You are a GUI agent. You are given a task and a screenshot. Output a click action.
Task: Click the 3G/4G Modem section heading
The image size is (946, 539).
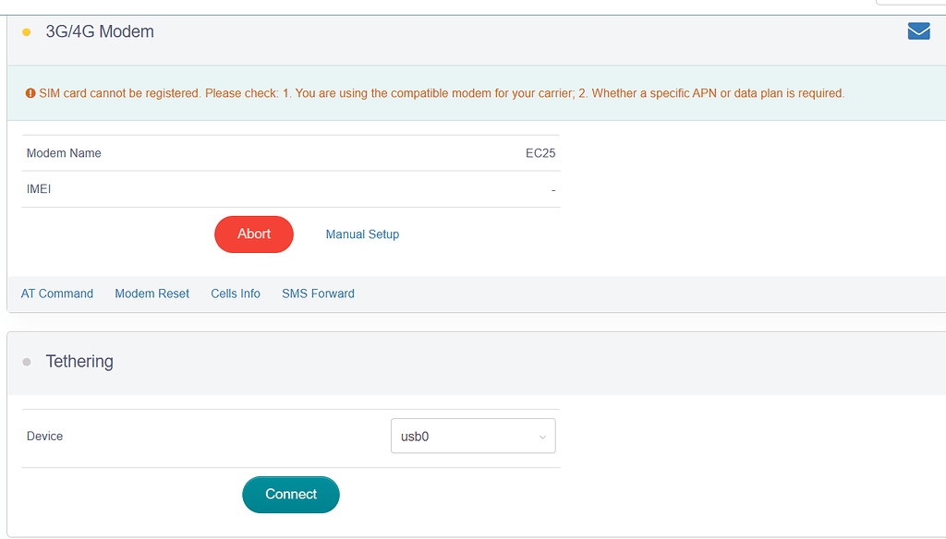coord(100,31)
